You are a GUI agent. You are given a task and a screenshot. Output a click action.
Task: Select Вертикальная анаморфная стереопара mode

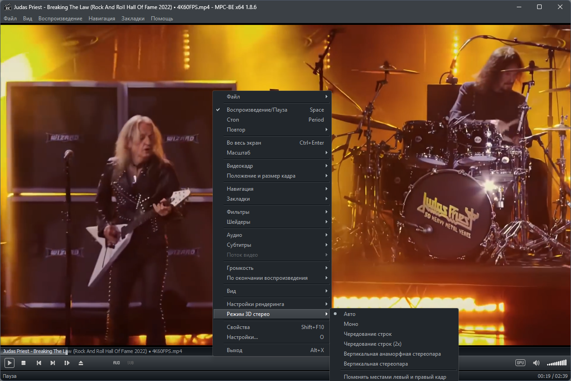point(394,354)
